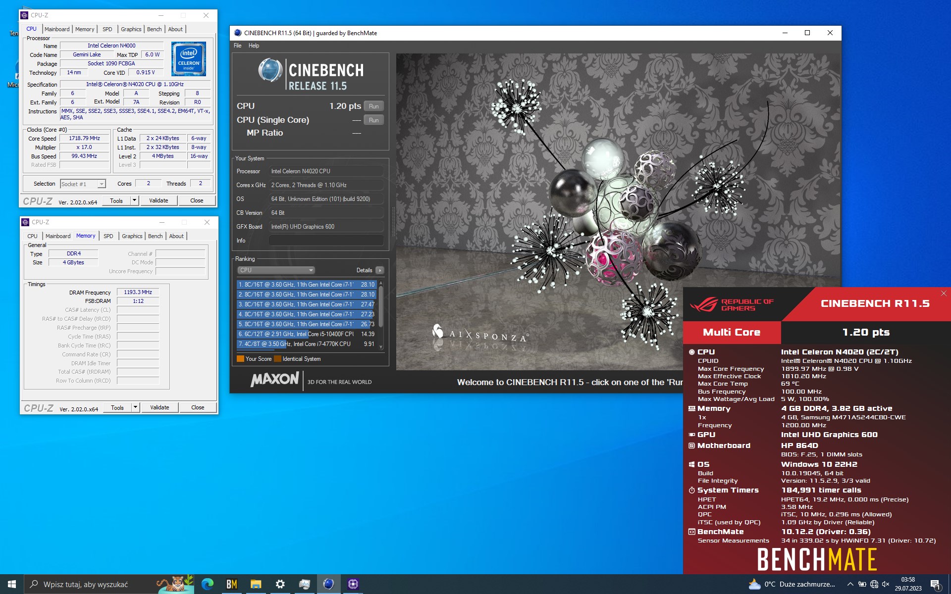
Task: Click the Republic of Gamers logo
Action: tap(732, 304)
